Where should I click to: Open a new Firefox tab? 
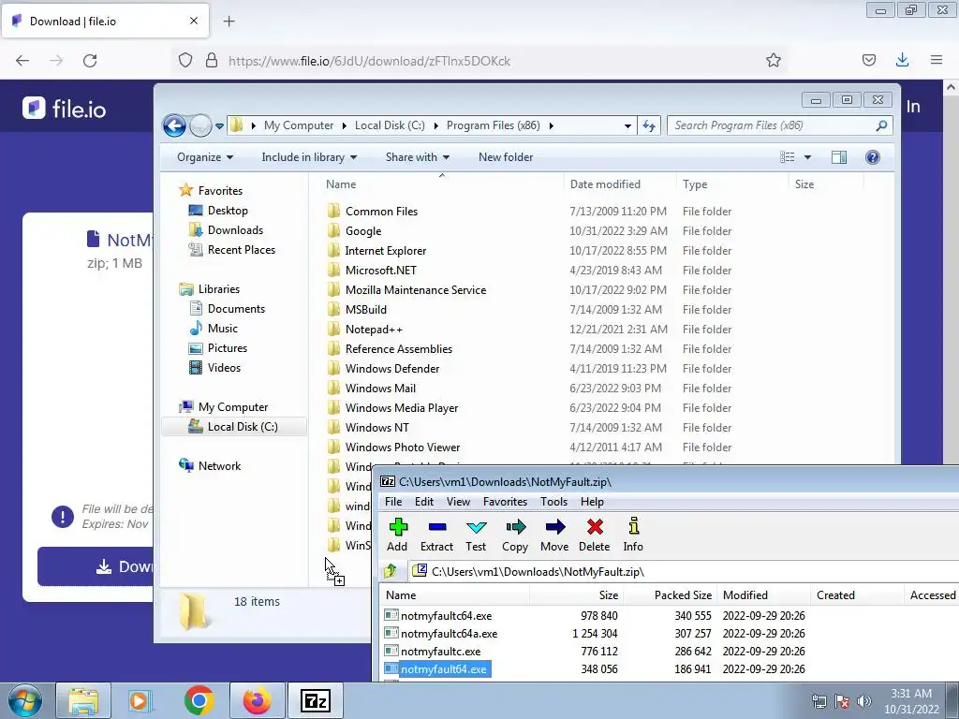(229, 22)
